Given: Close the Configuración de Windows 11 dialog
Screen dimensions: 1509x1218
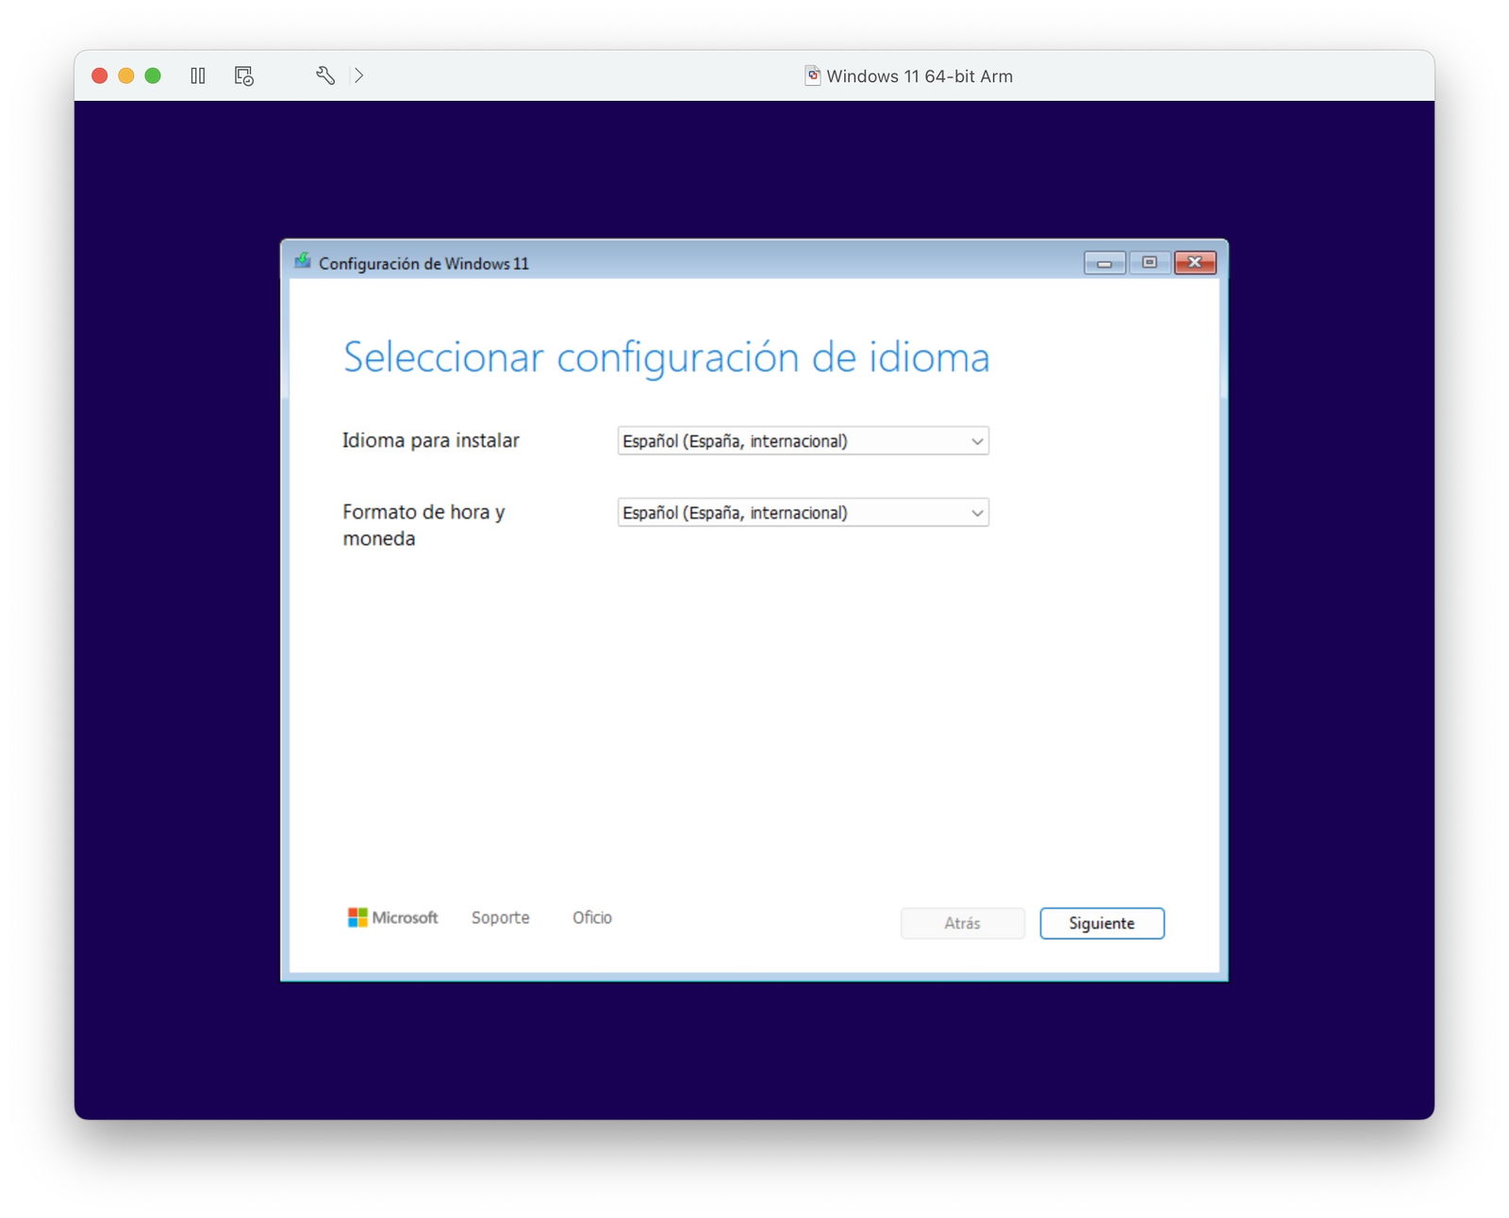Looking at the screenshot, I should 1195,262.
